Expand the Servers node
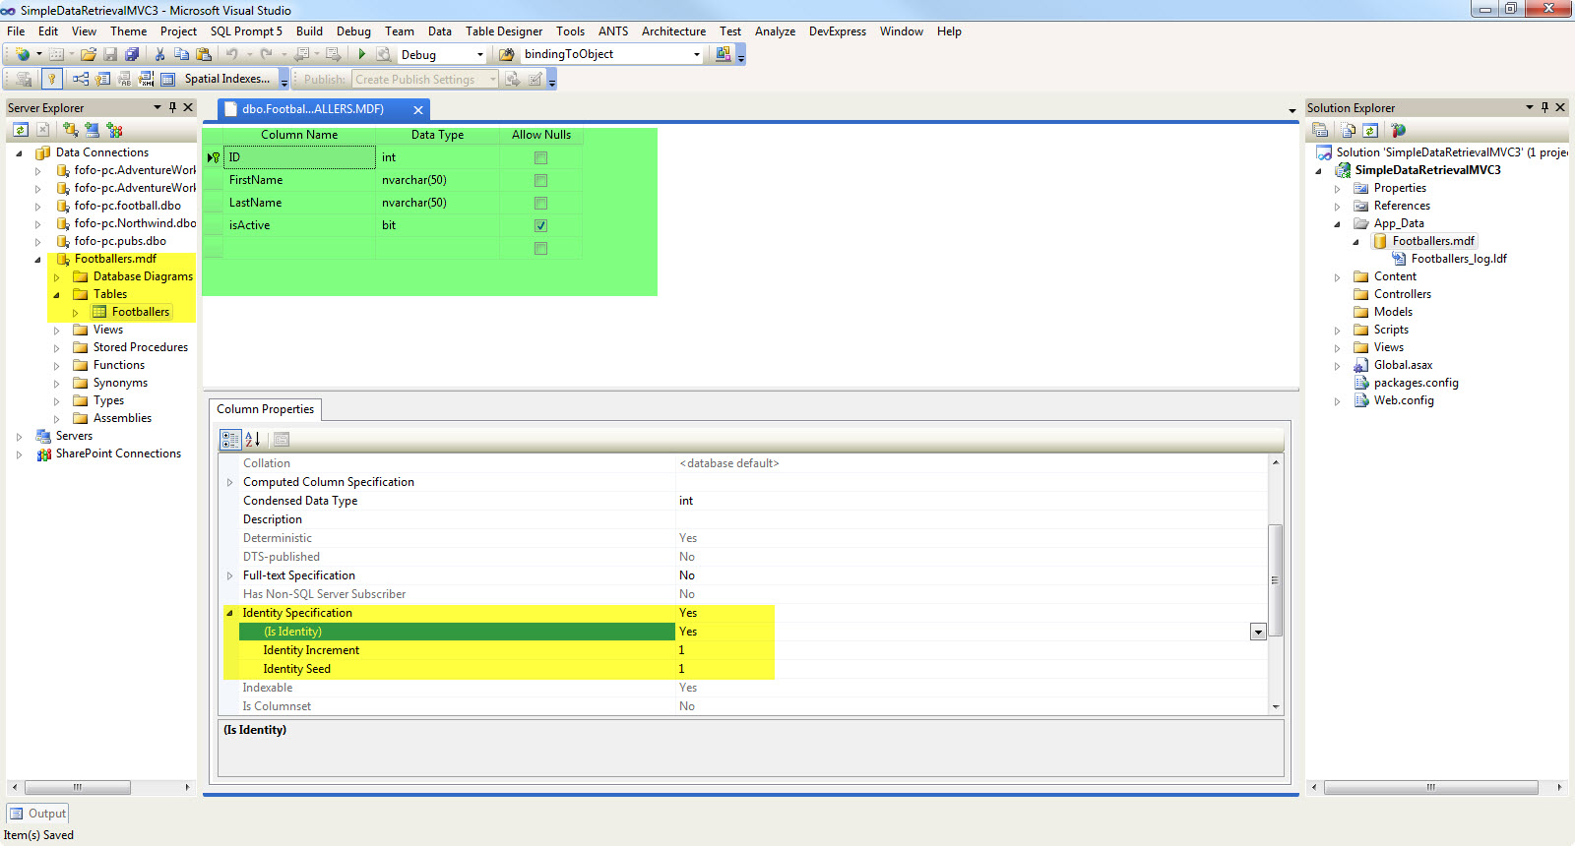Screen dimensions: 1575x846 tap(20, 437)
